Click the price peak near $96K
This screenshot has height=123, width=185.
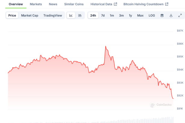(106, 46)
